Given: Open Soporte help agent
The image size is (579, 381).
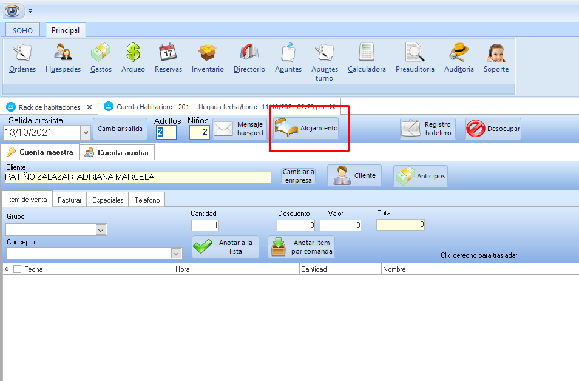Looking at the screenshot, I should pos(496,58).
